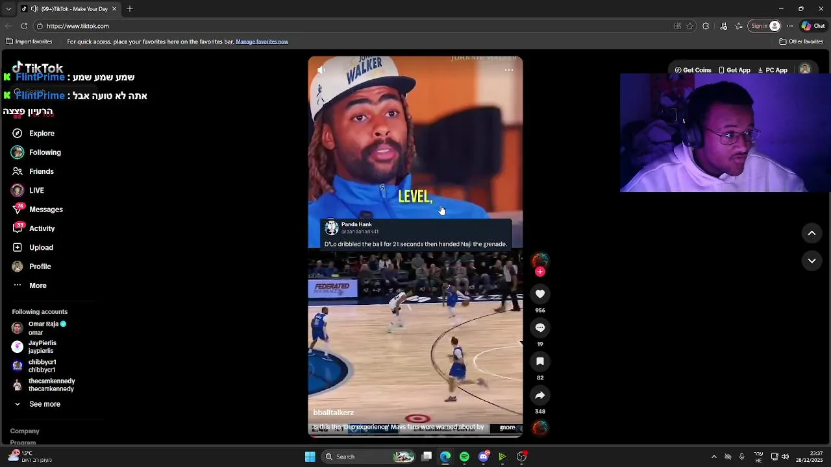
Task: Open the media control music icon
Action: (x=724, y=26)
